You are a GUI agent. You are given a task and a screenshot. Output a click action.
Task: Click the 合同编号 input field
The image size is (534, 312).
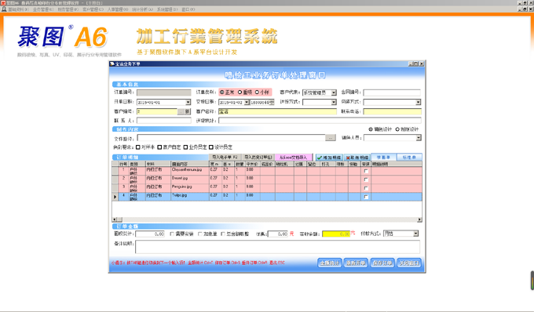click(392, 93)
